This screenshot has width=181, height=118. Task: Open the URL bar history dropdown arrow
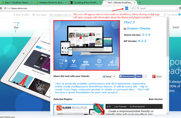pos(130,8)
